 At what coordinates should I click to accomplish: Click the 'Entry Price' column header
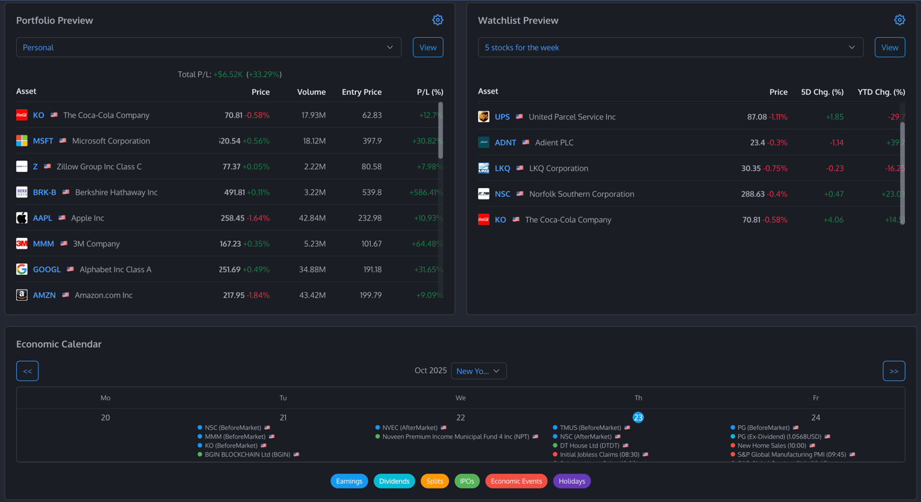click(361, 92)
